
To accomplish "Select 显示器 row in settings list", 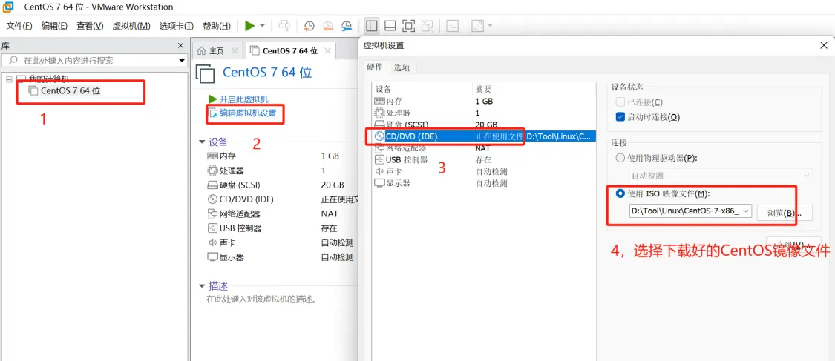I will tap(484, 183).
